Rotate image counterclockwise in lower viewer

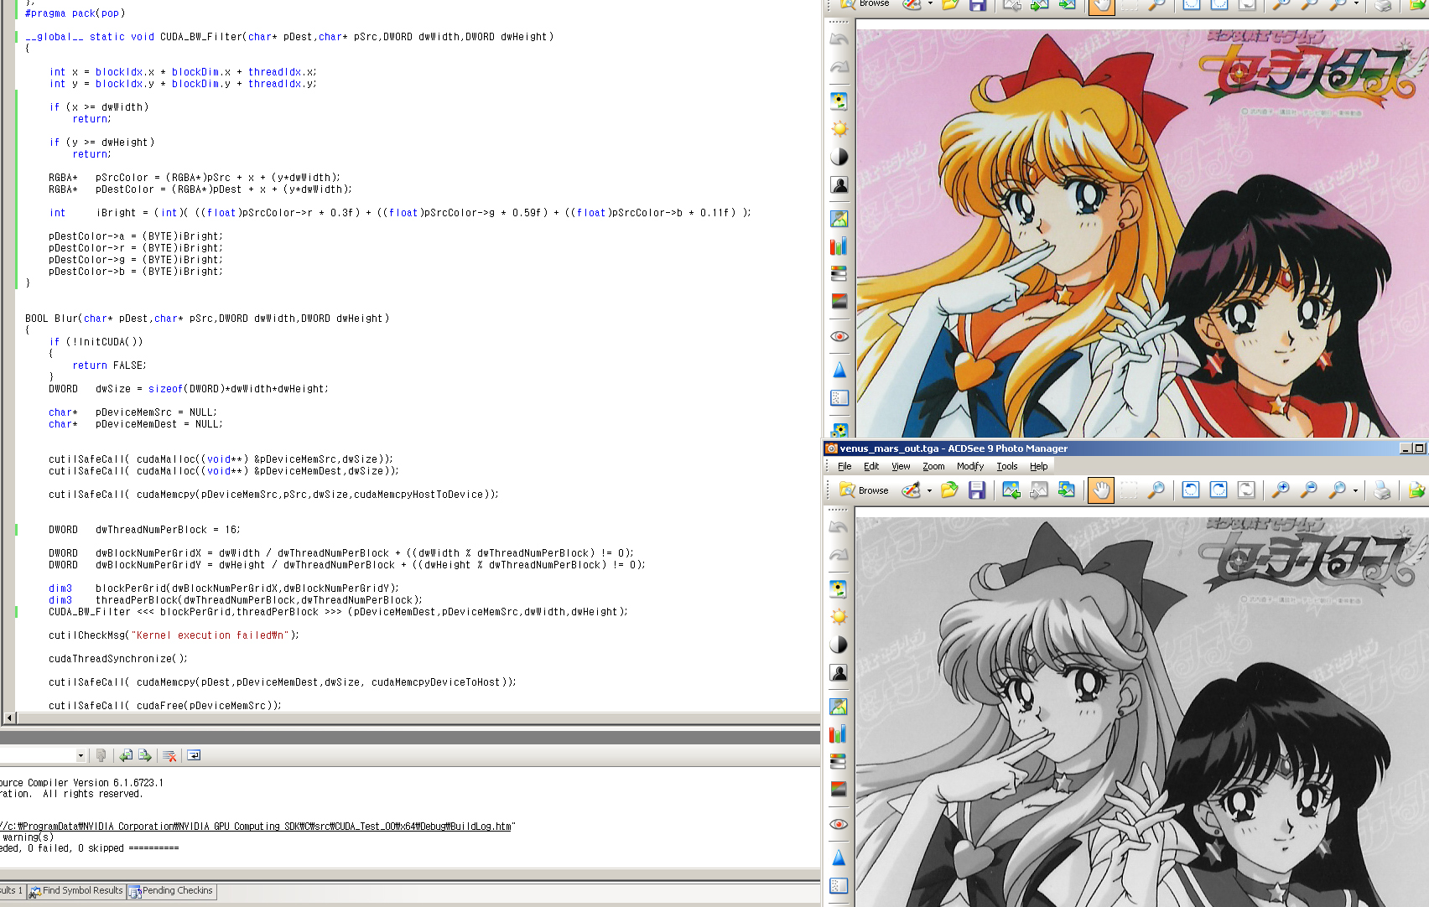pyautogui.click(x=1190, y=490)
